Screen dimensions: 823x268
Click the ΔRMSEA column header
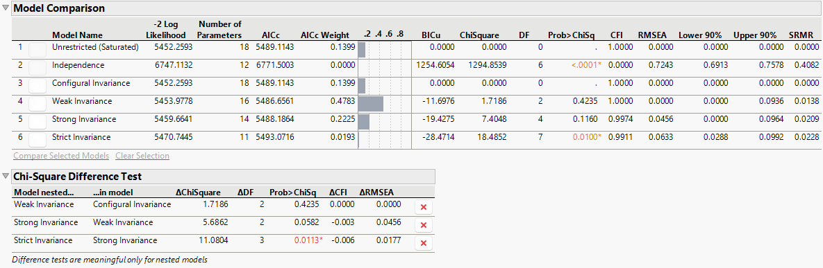376,192
